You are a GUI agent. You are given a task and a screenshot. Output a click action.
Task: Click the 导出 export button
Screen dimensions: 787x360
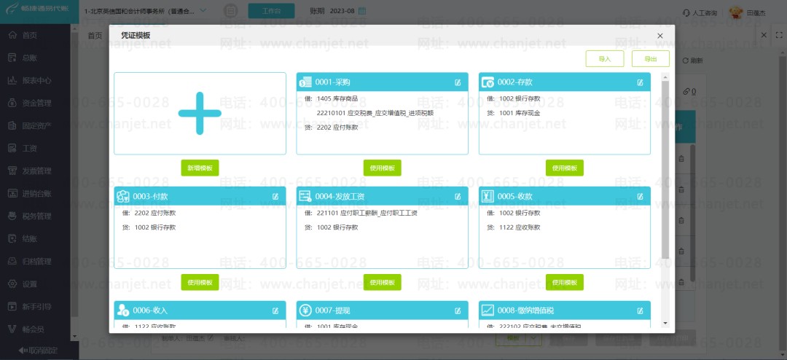click(x=651, y=59)
